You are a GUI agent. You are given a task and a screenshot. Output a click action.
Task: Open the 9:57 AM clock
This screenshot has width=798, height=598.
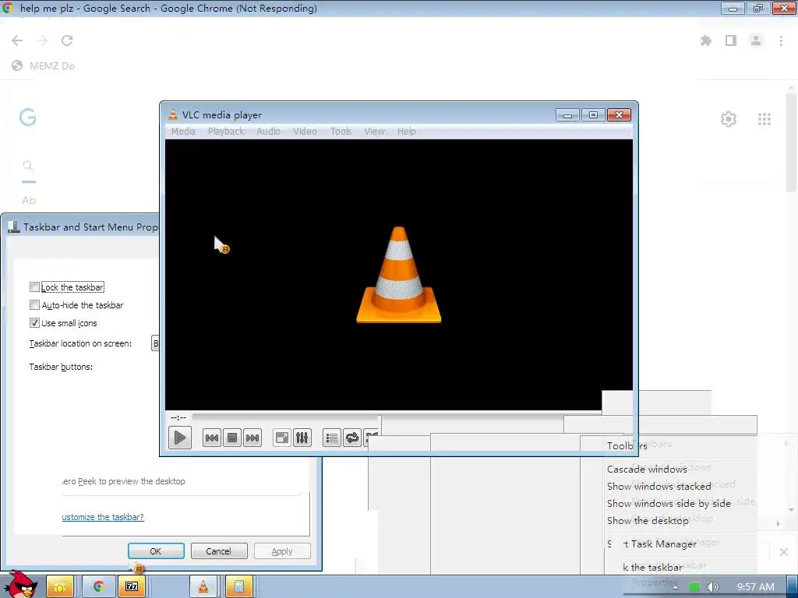756,587
